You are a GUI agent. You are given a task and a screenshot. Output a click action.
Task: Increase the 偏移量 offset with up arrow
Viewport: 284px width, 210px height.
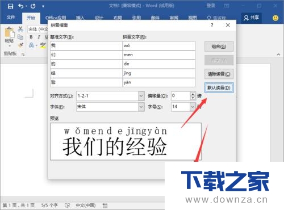[193, 94]
